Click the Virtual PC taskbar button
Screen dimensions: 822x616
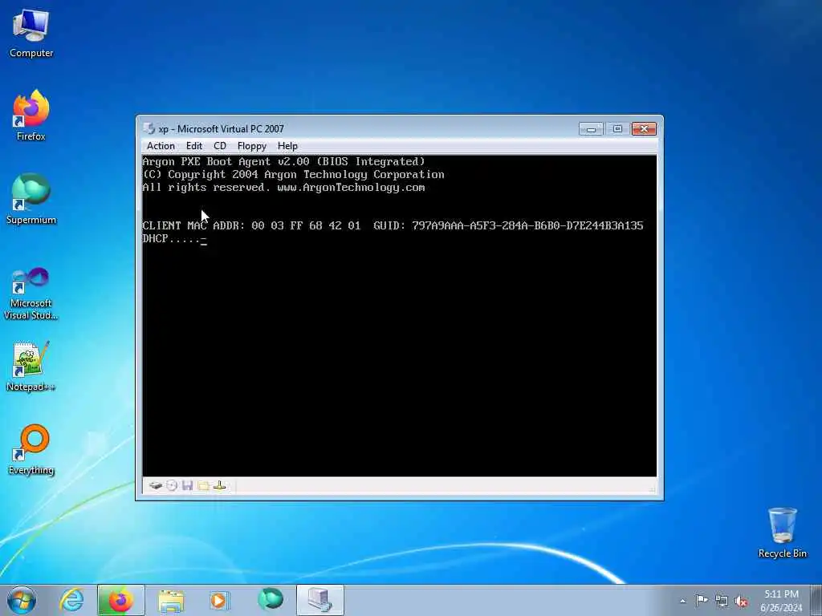[x=319, y=600]
